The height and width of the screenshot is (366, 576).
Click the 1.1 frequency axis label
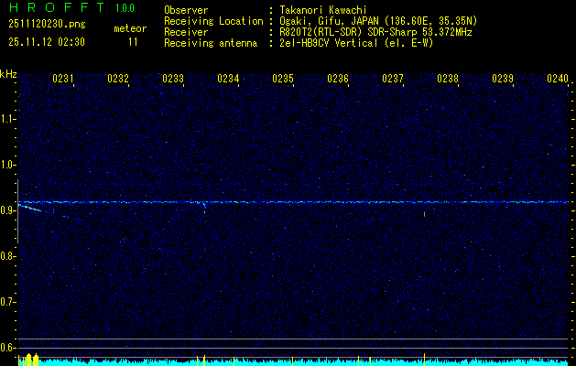pos(8,119)
